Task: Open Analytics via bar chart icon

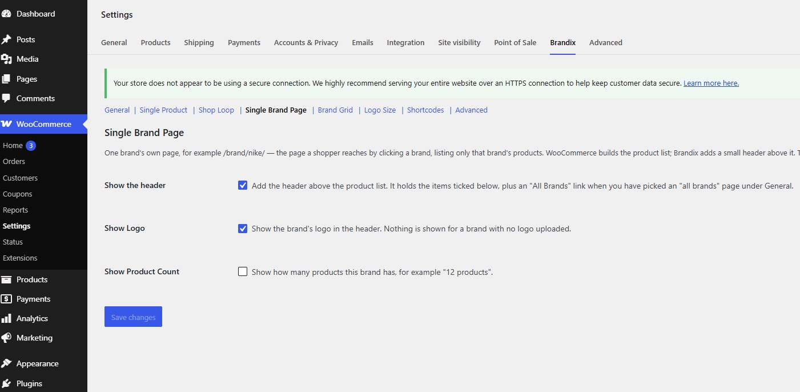Action: click(x=6, y=318)
